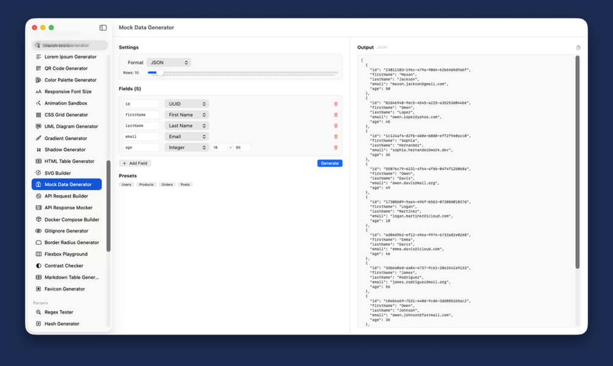Screen dimensions: 613x366
Task: Click the Shadow Generator icon
Action: tap(38, 149)
